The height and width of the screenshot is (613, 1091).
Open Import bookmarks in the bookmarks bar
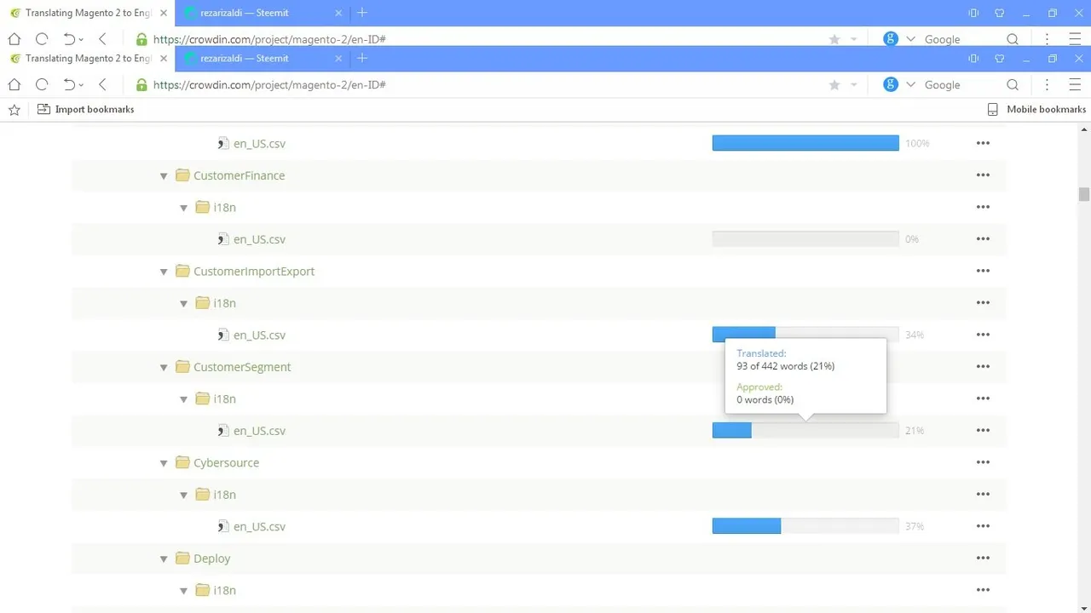tap(86, 110)
